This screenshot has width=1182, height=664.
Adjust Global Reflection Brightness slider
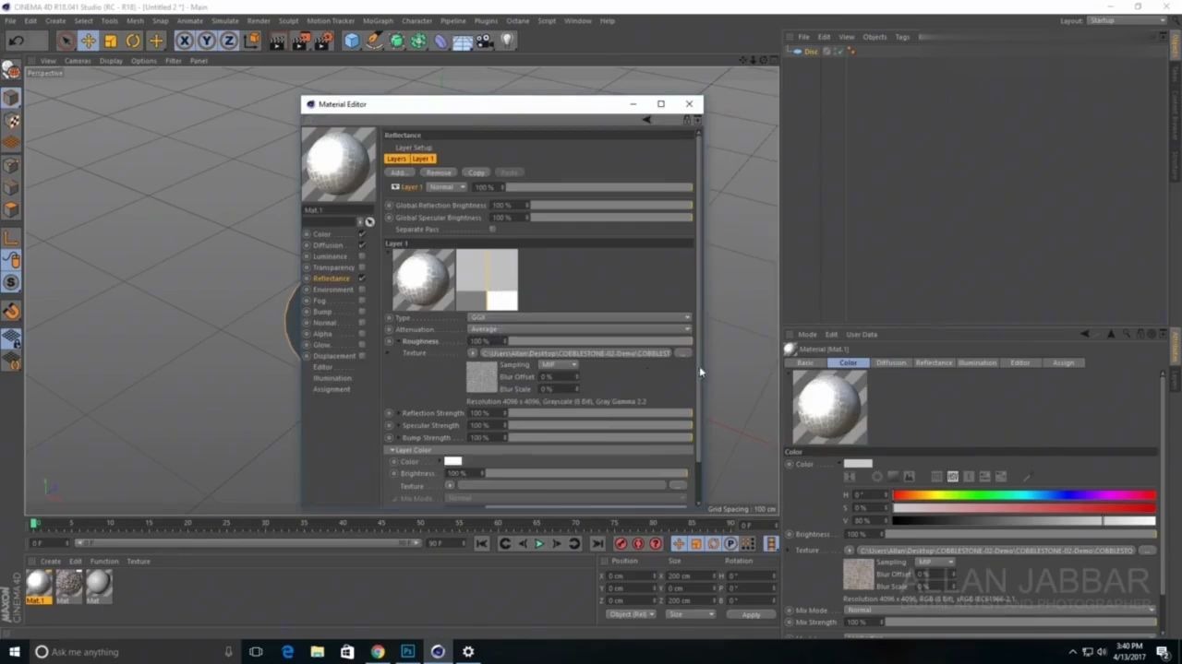(609, 206)
